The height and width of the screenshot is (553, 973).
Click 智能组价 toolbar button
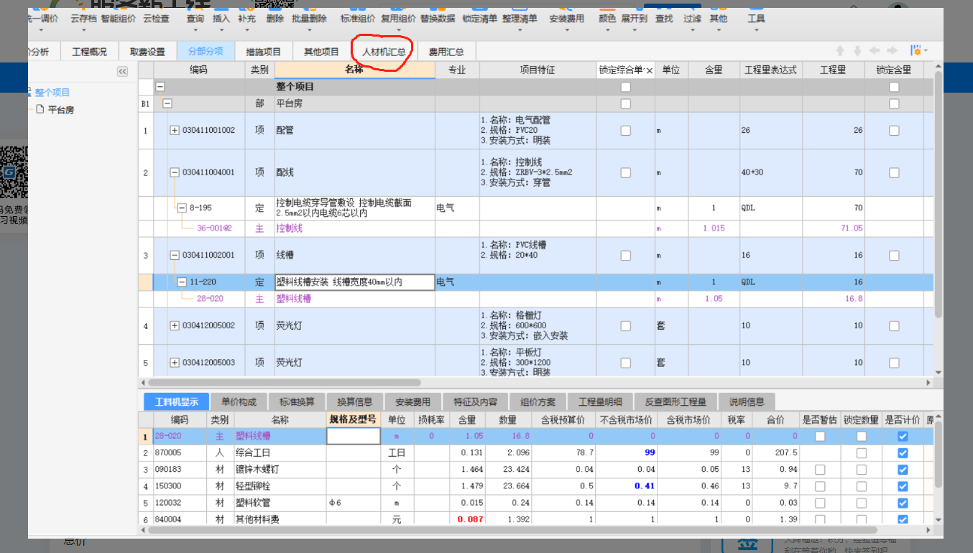click(117, 19)
